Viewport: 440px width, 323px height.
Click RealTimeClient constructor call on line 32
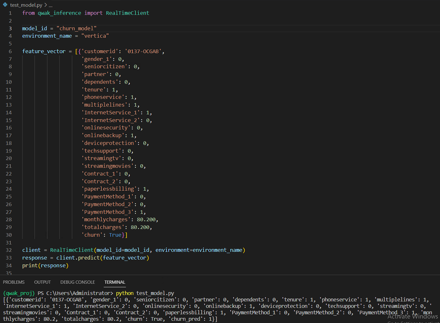pos(72,250)
